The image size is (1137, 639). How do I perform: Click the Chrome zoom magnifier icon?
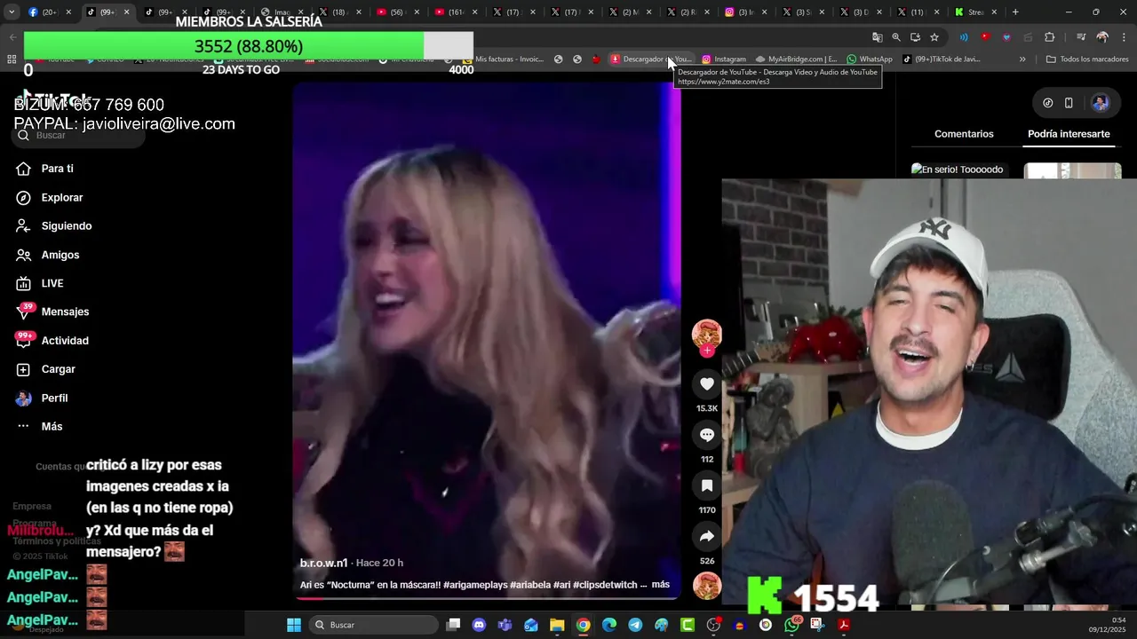pyautogui.click(x=896, y=37)
